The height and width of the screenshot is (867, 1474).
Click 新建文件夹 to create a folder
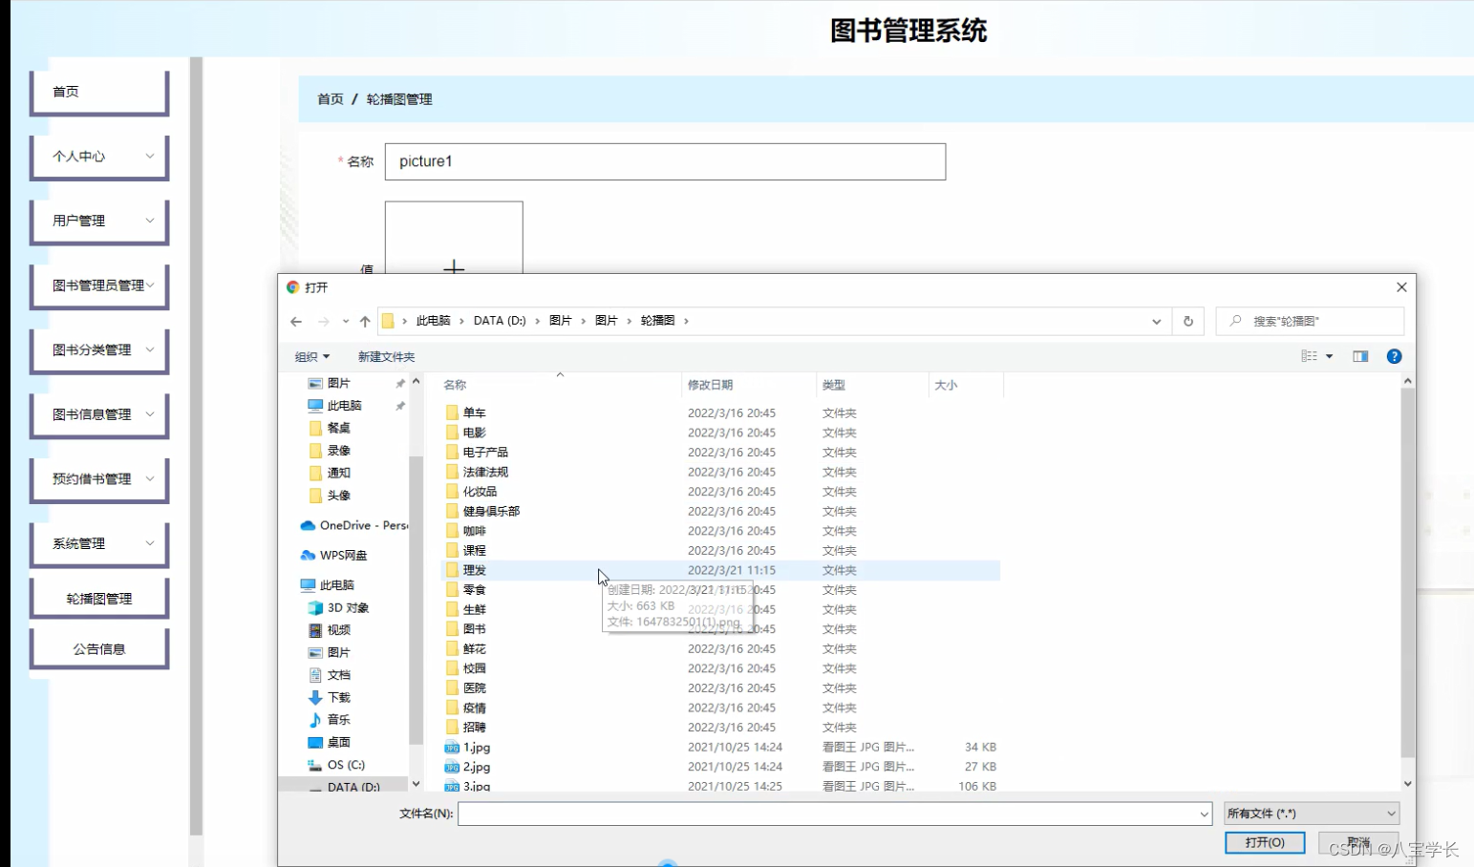(x=386, y=356)
